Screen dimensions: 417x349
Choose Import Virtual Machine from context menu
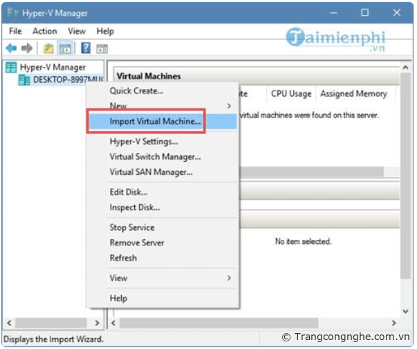point(156,121)
